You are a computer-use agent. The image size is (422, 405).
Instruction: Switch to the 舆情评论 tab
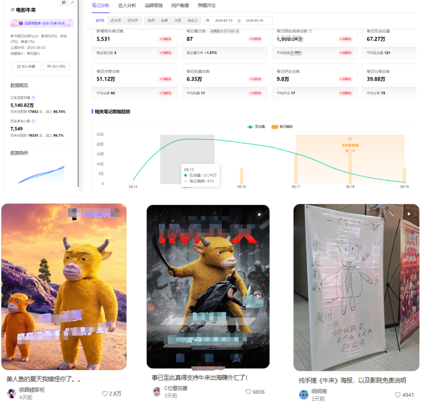click(x=206, y=5)
